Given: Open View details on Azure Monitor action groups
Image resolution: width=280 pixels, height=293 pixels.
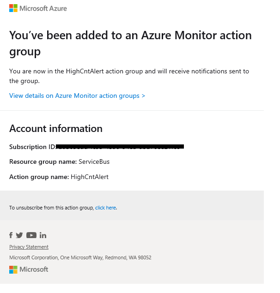Looking at the screenshot, I should pos(77,96).
